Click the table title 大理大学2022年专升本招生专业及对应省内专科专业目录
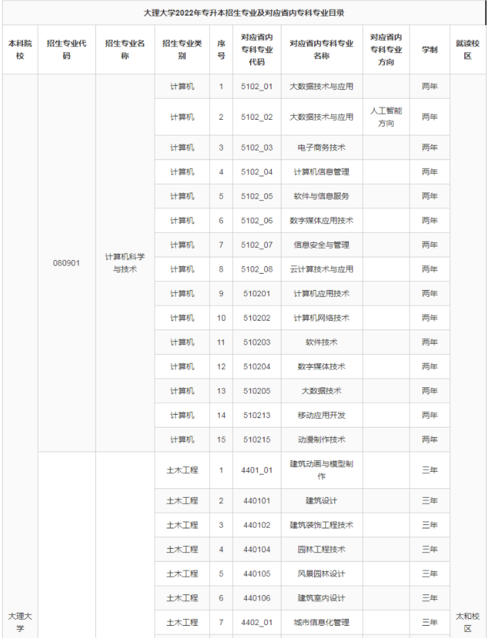This screenshot has height=638, width=492. (x=243, y=13)
